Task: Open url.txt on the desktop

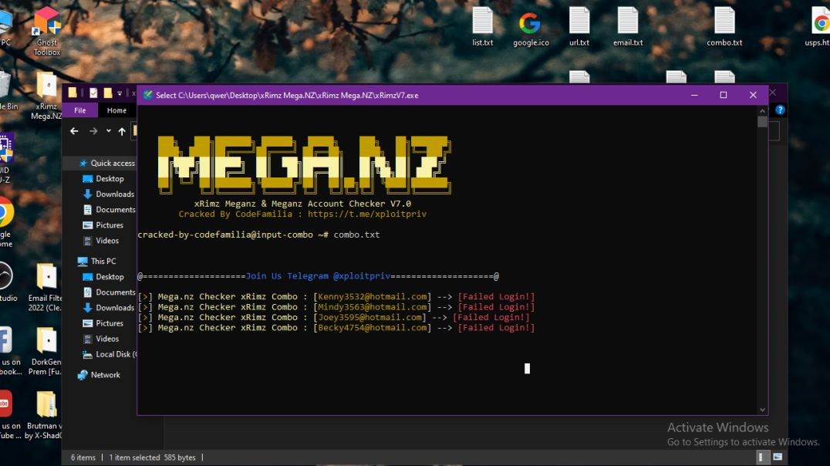Action: [579, 26]
